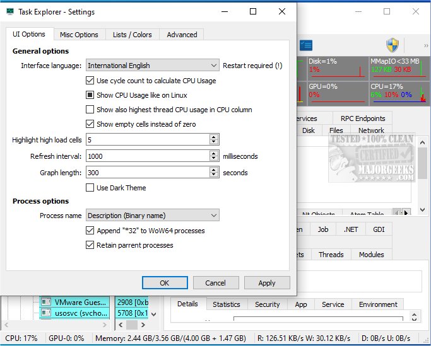Switch to the Lists / Colors tab

pos(132,35)
